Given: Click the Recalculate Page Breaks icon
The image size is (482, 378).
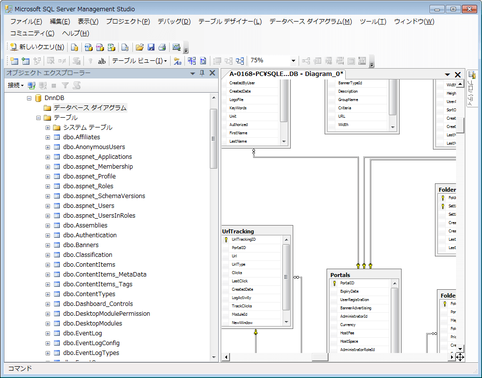Looking at the screenshot, I should 203,61.
